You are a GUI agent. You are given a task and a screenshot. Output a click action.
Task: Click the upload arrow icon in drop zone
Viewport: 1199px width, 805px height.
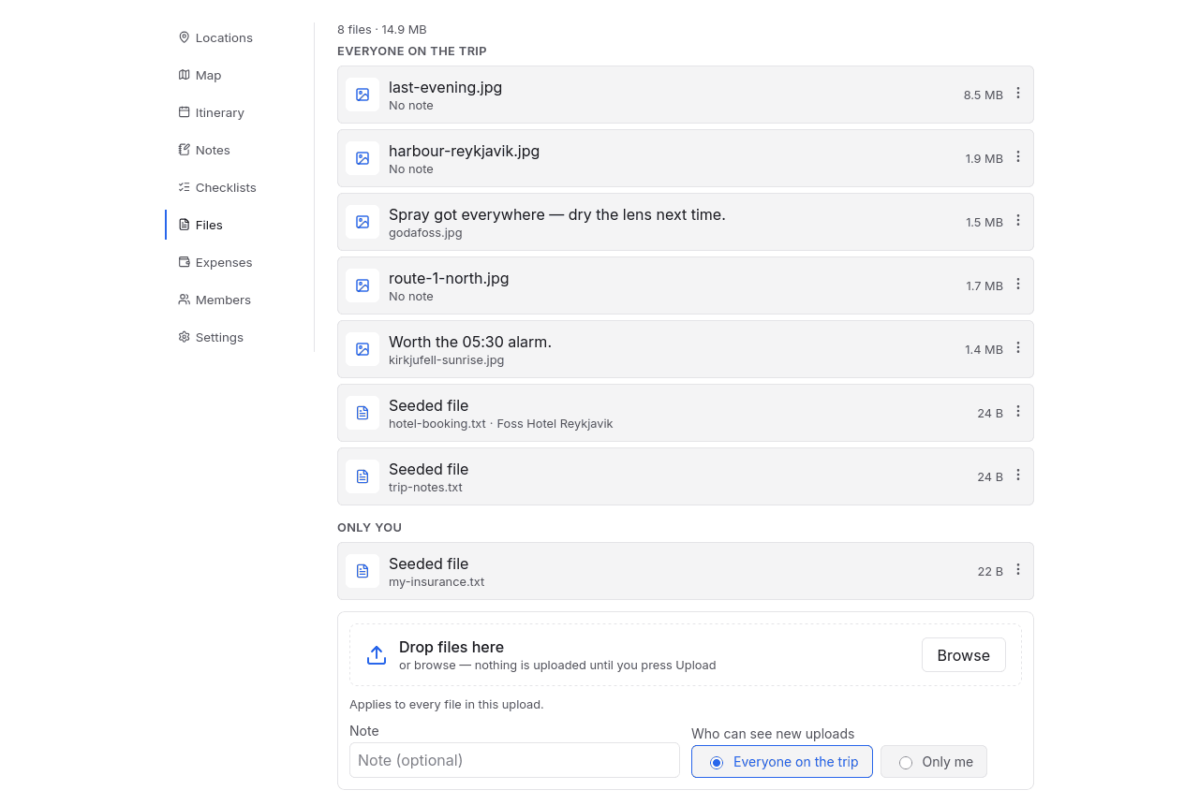tap(377, 655)
